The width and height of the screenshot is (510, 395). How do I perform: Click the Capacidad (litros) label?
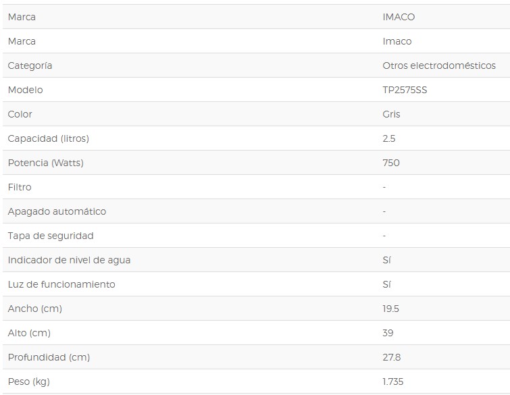49,138
